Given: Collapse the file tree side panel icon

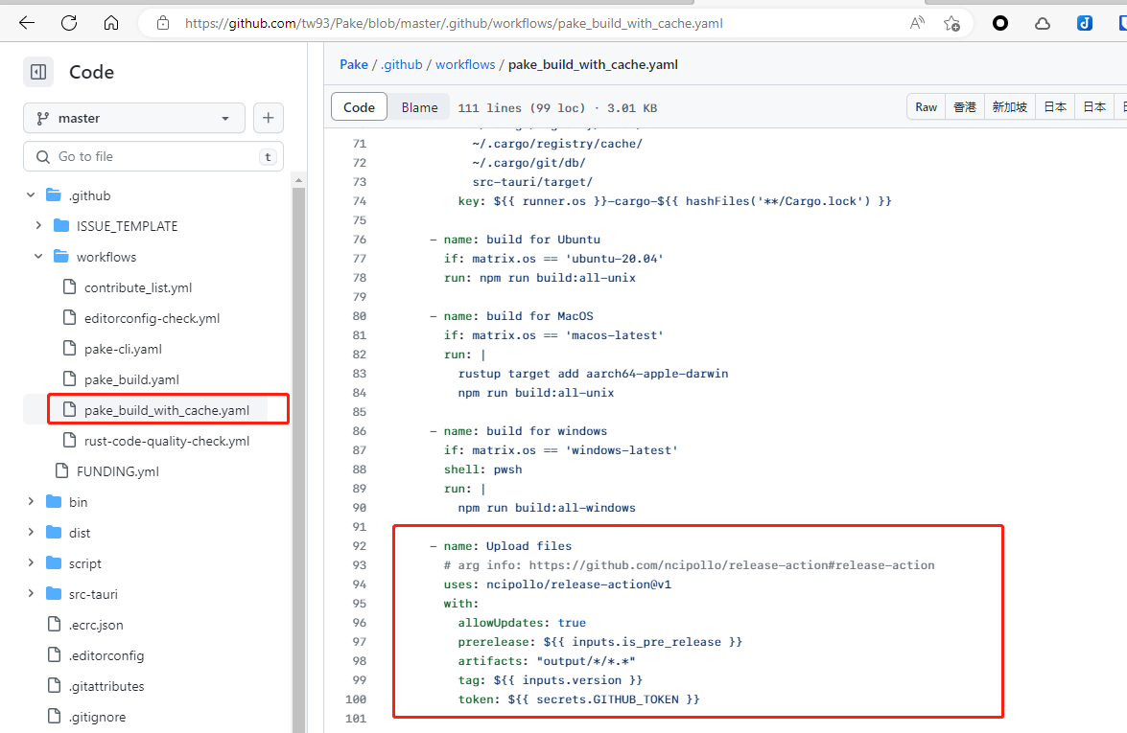Looking at the screenshot, I should (38, 72).
